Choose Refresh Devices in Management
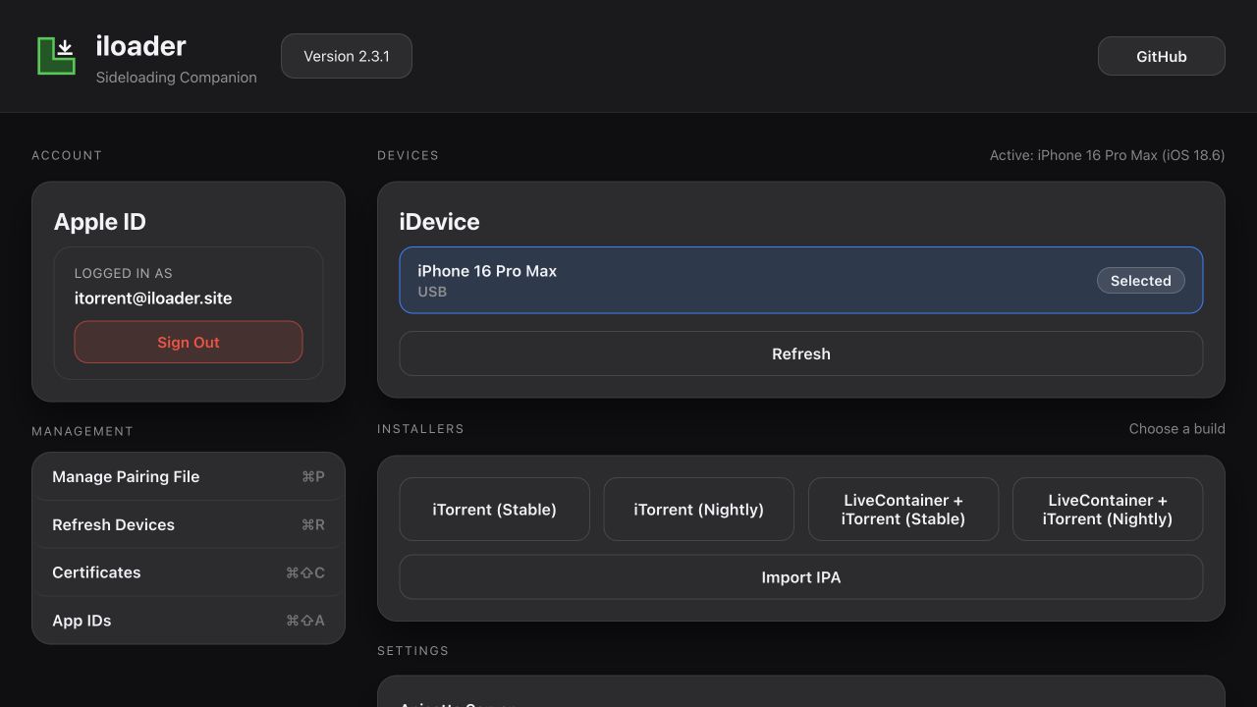 pyautogui.click(x=189, y=524)
